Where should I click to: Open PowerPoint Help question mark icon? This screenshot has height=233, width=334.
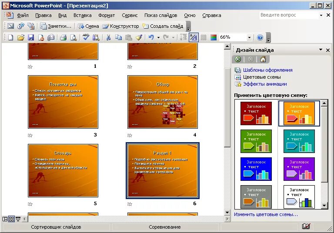pos(260,37)
